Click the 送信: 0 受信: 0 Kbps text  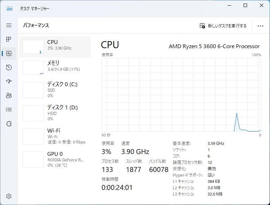[67, 142]
